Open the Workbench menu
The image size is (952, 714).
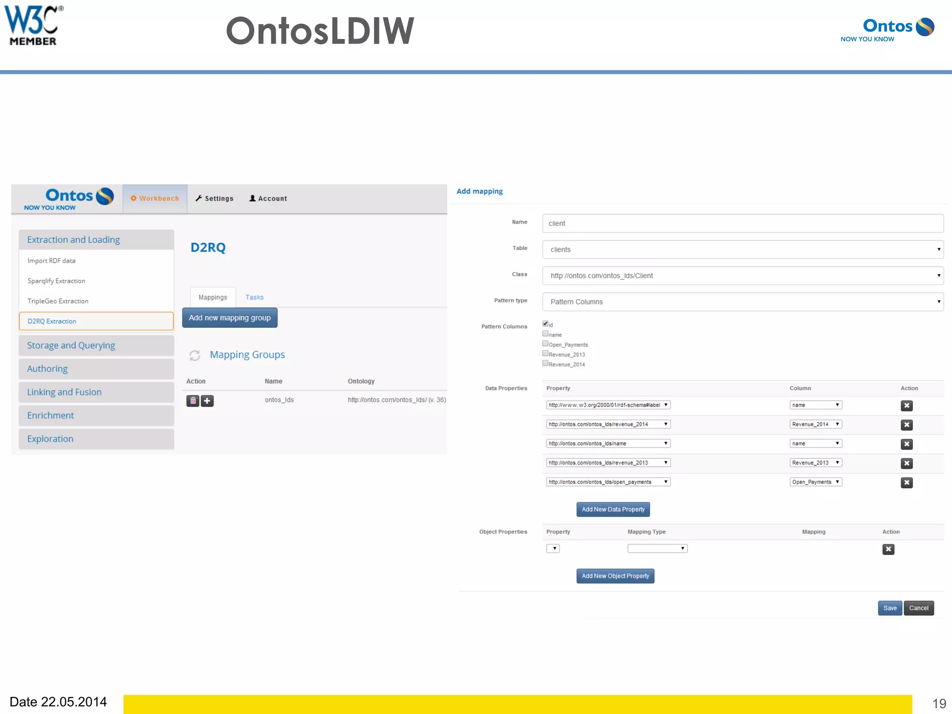tap(155, 198)
